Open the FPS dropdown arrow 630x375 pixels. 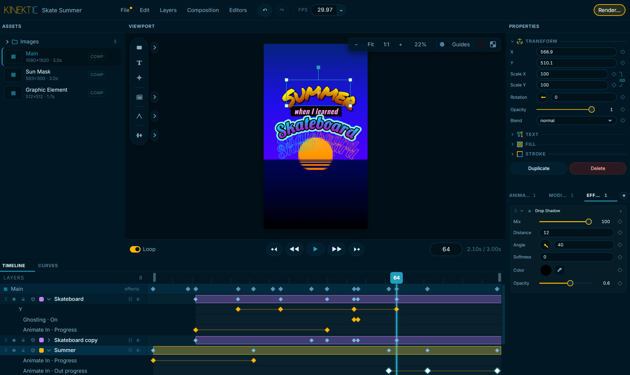[341, 10]
